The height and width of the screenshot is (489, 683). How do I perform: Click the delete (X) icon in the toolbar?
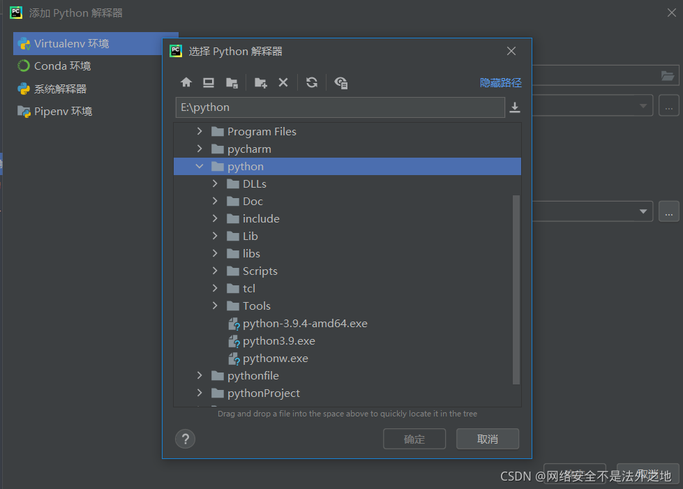tap(283, 82)
